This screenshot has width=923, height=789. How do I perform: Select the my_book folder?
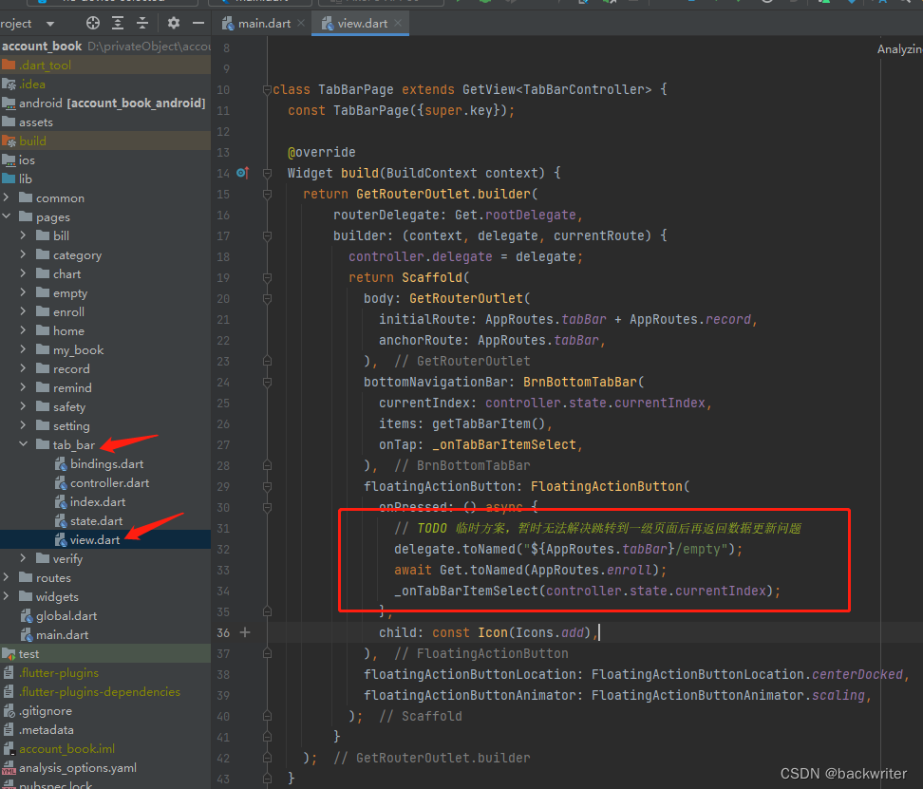[x=105, y=350]
